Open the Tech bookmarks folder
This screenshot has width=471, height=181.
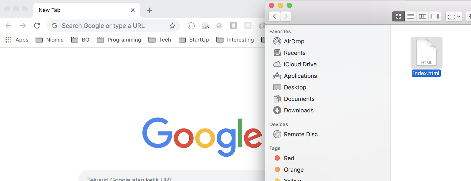(160, 40)
